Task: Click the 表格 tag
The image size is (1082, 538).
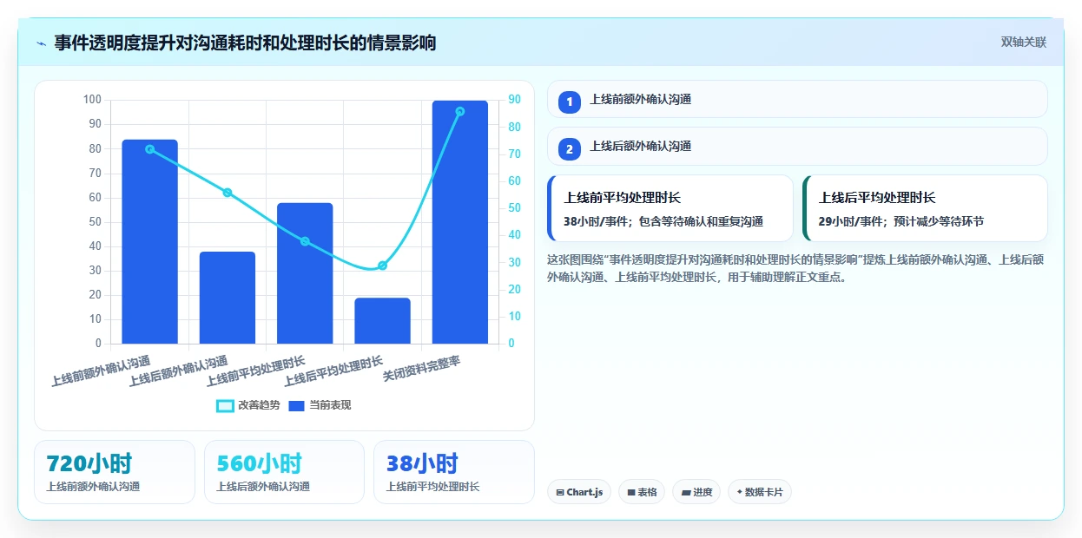Action: (x=642, y=492)
